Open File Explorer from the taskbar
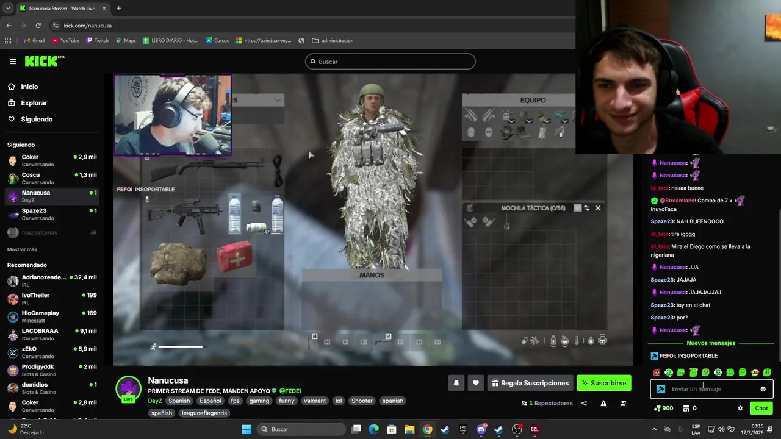This screenshot has height=439, width=781. pyautogui.click(x=409, y=429)
